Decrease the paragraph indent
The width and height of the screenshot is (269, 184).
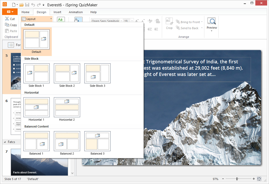pos(150,29)
